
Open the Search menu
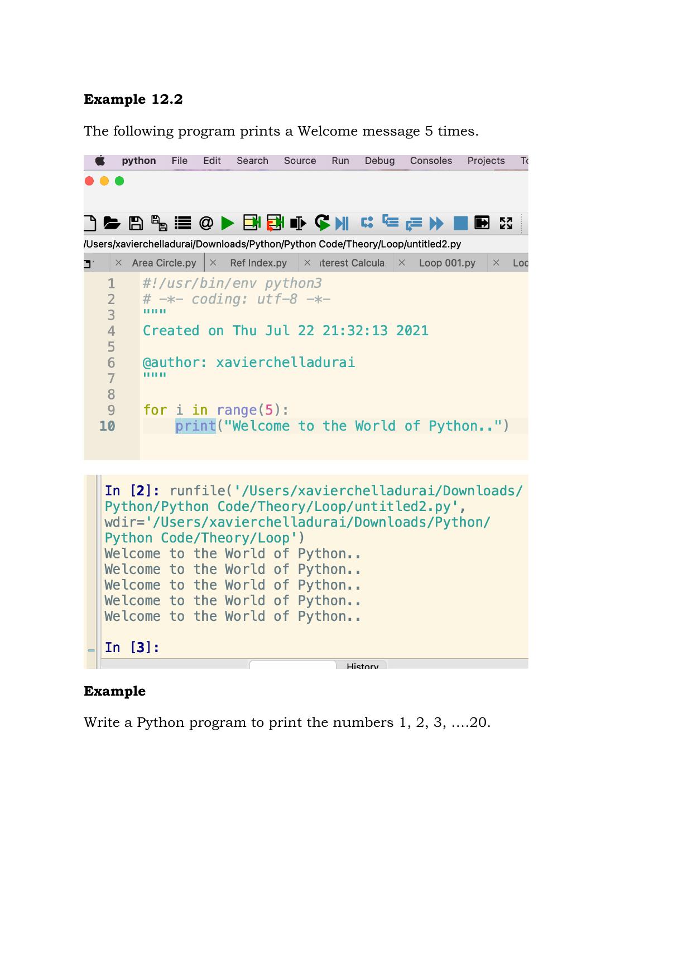[252, 161]
